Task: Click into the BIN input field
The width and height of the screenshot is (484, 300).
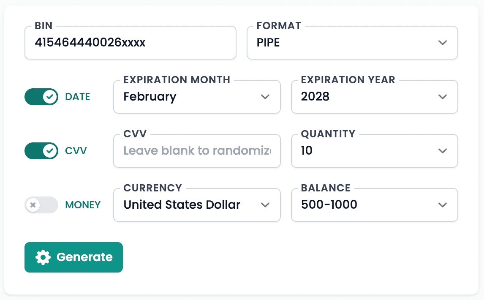Action: click(130, 43)
